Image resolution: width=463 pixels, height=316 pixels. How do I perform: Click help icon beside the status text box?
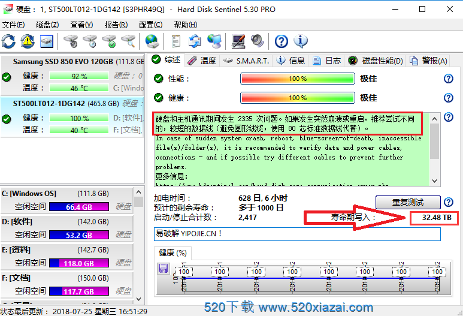point(448,117)
